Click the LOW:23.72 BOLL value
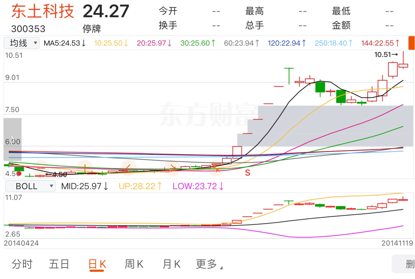Image resolution: width=415 pixels, height=279 pixels. [198, 186]
